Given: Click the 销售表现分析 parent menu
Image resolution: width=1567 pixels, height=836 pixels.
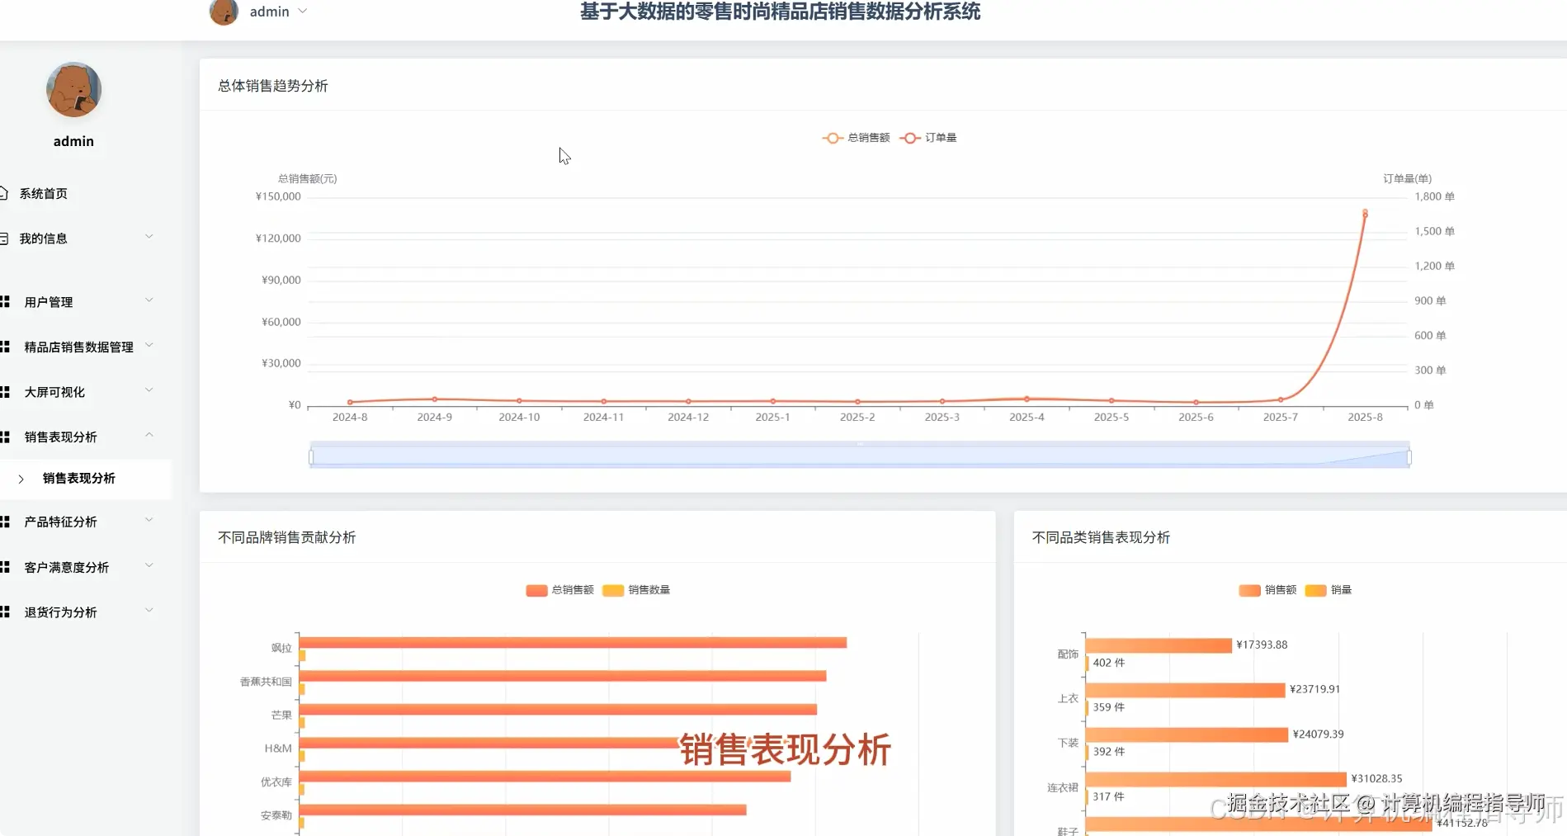Looking at the screenshot, I should pyautogui.click(x=61, y=437).
